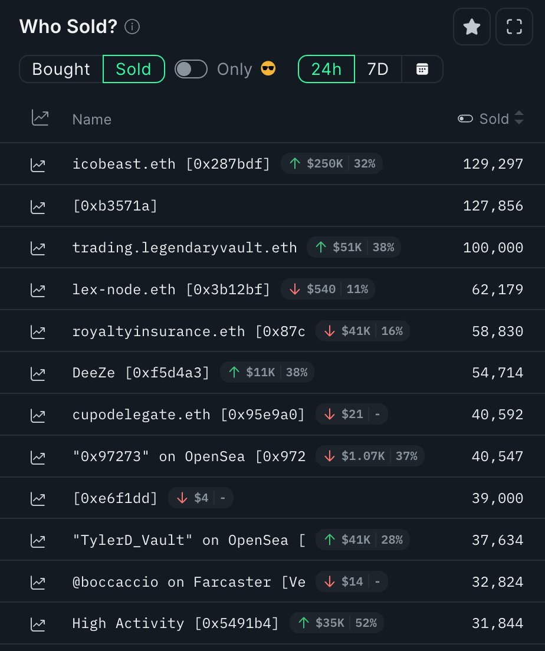Click the $540 11% loss badge

pos(328,289)
